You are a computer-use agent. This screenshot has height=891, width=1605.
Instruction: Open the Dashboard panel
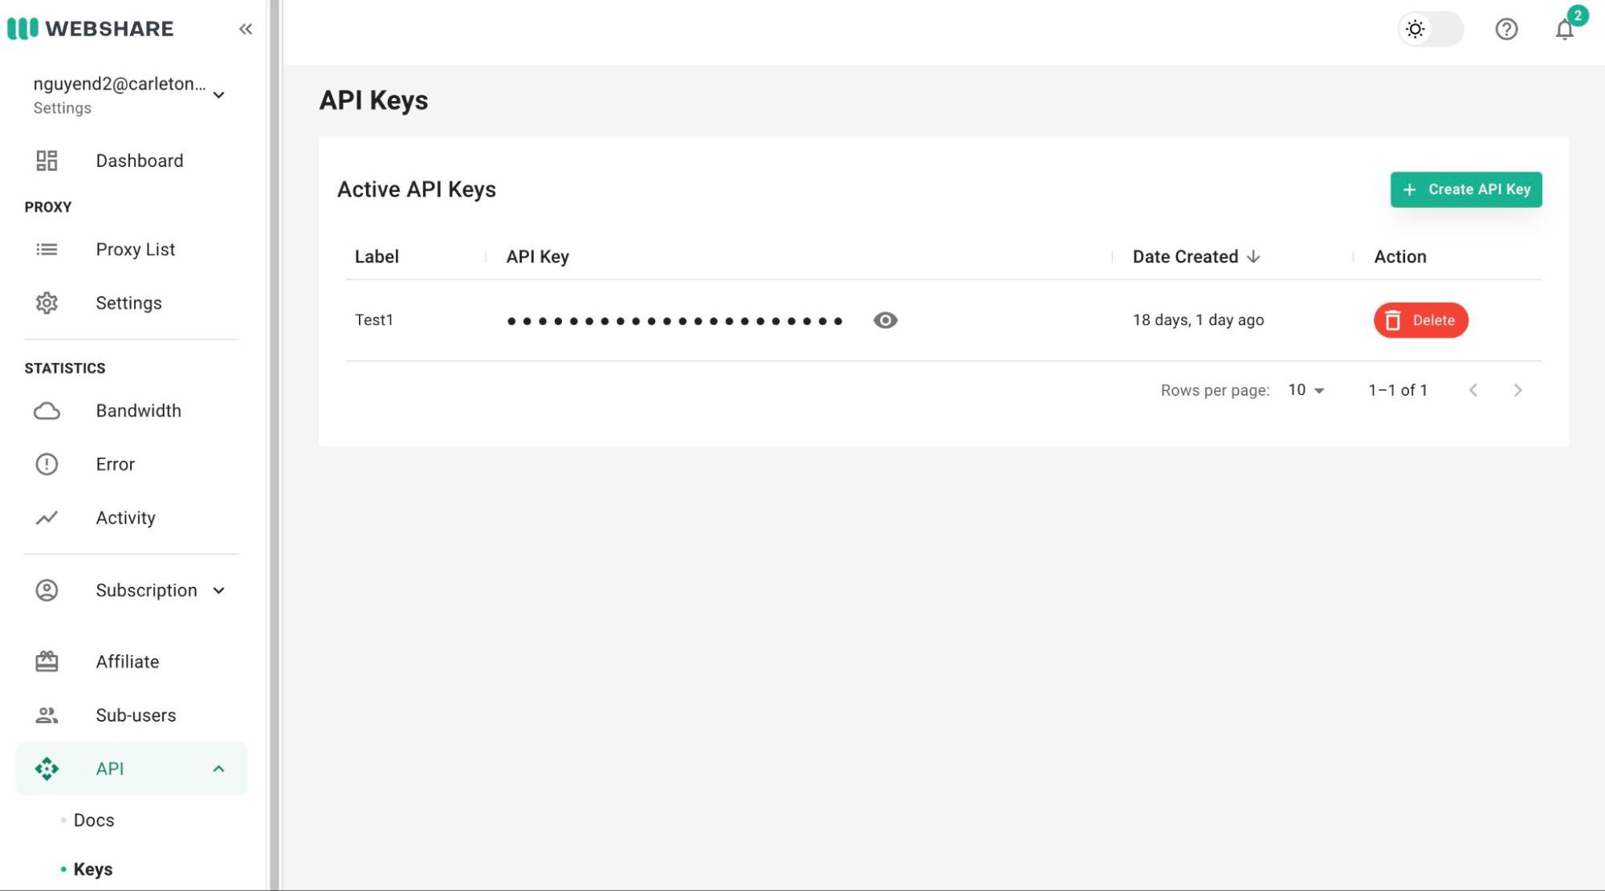140,159
